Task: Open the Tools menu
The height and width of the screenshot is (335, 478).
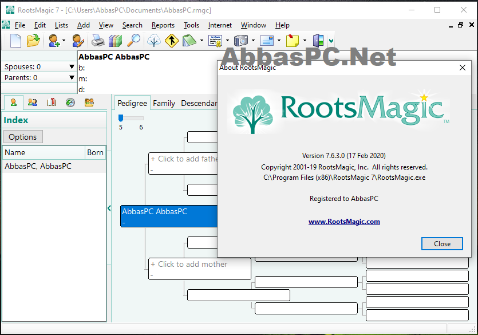Action: (191, 25)
